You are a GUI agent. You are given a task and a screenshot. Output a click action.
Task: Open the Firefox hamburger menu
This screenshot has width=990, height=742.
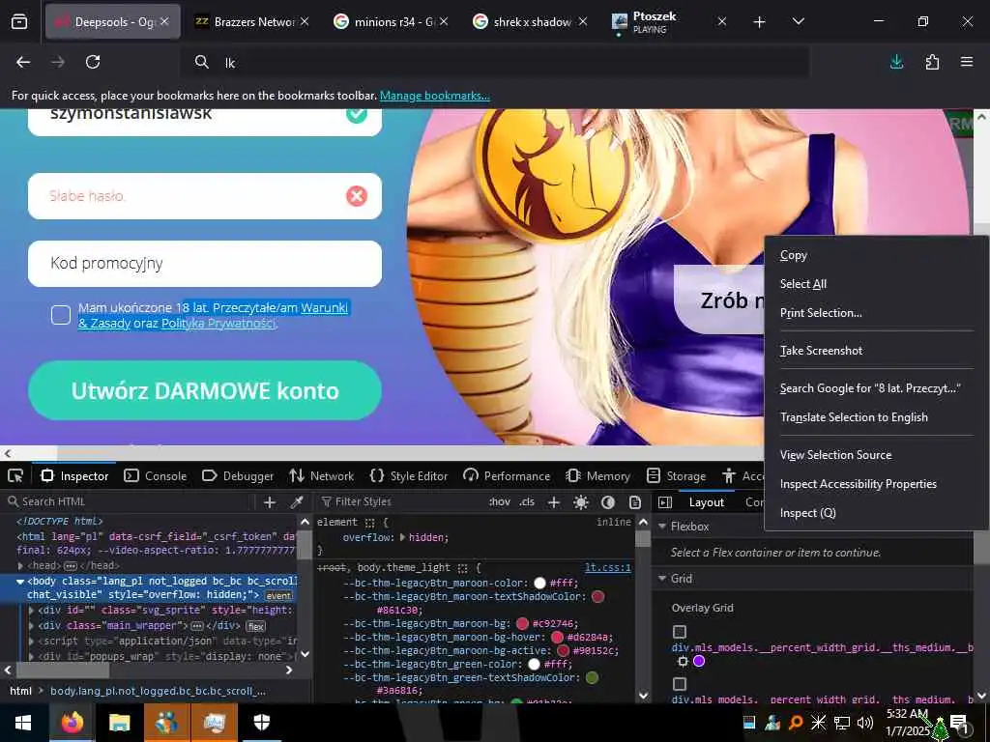click(x=967, y=62)
